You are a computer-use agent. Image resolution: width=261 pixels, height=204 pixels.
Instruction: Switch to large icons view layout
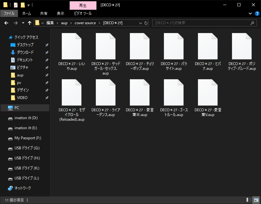256,200
